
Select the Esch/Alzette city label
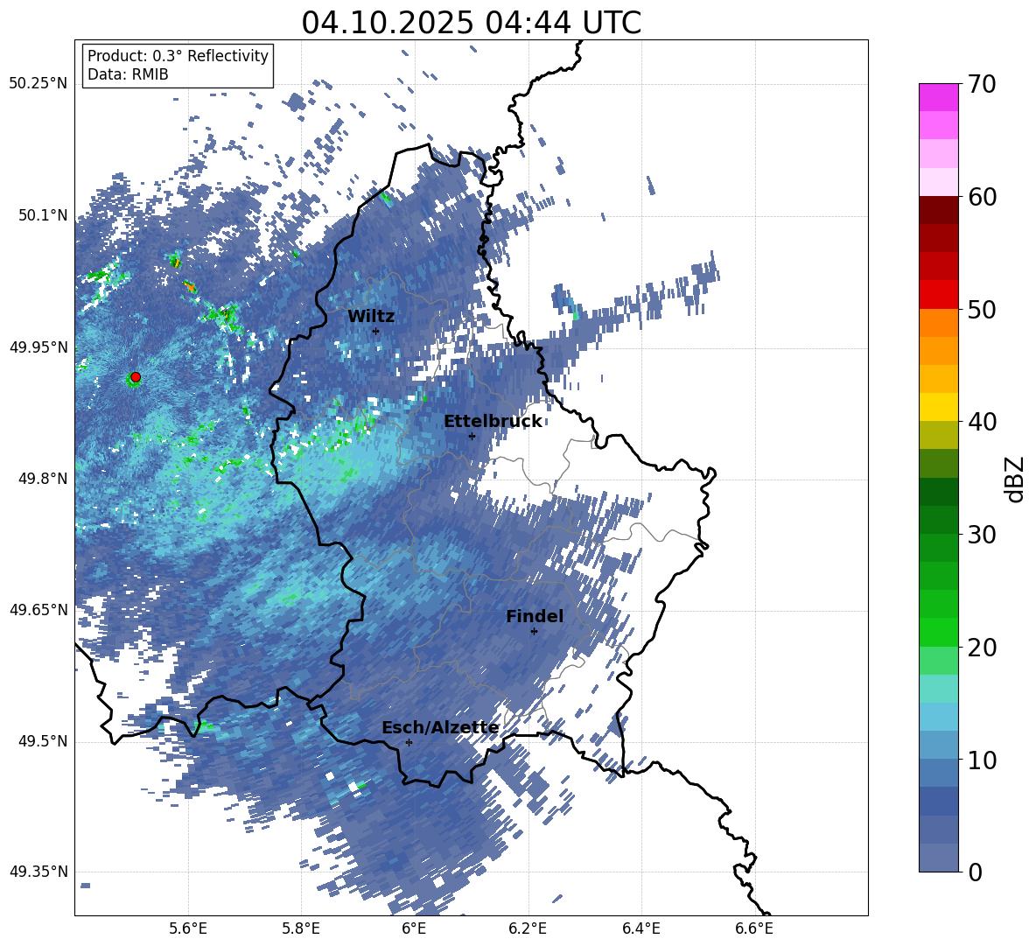440,728
